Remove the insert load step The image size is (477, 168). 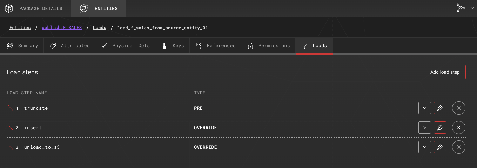coord(459,128)
